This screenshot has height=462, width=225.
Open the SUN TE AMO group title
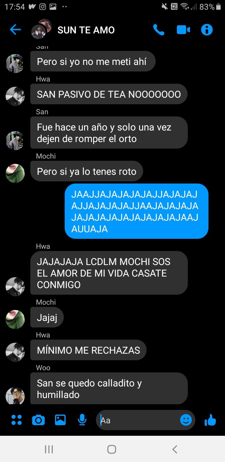[86, 30]
